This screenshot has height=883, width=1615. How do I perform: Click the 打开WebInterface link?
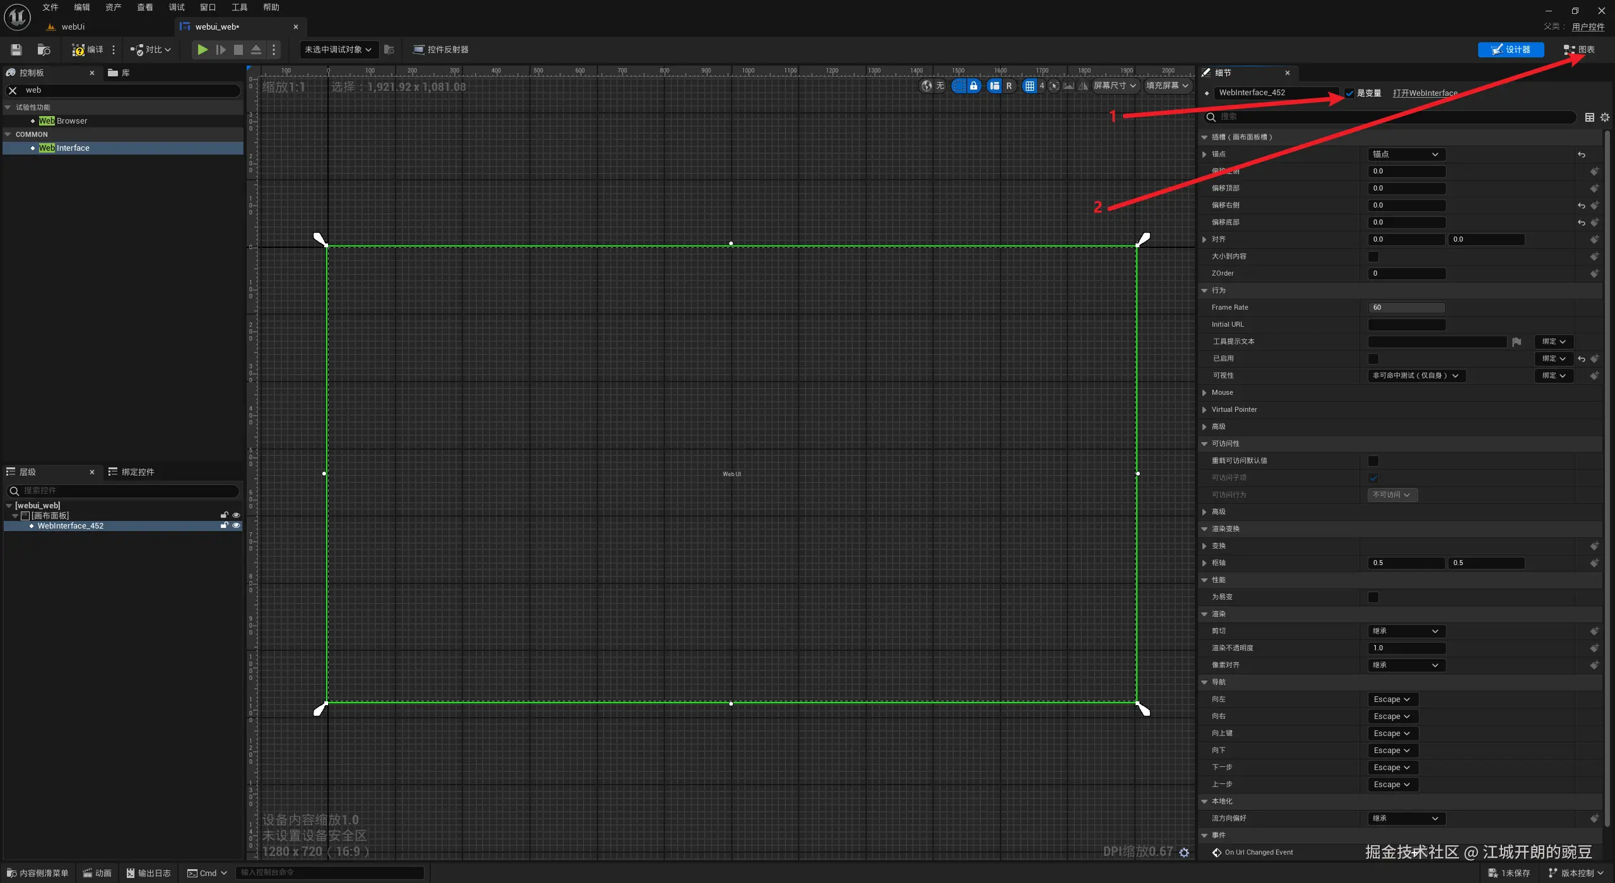[x=1425, y=93]
